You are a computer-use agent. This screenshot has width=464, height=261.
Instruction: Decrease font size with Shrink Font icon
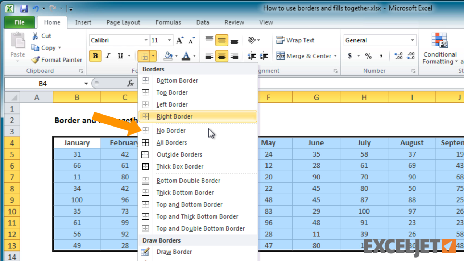192,40
